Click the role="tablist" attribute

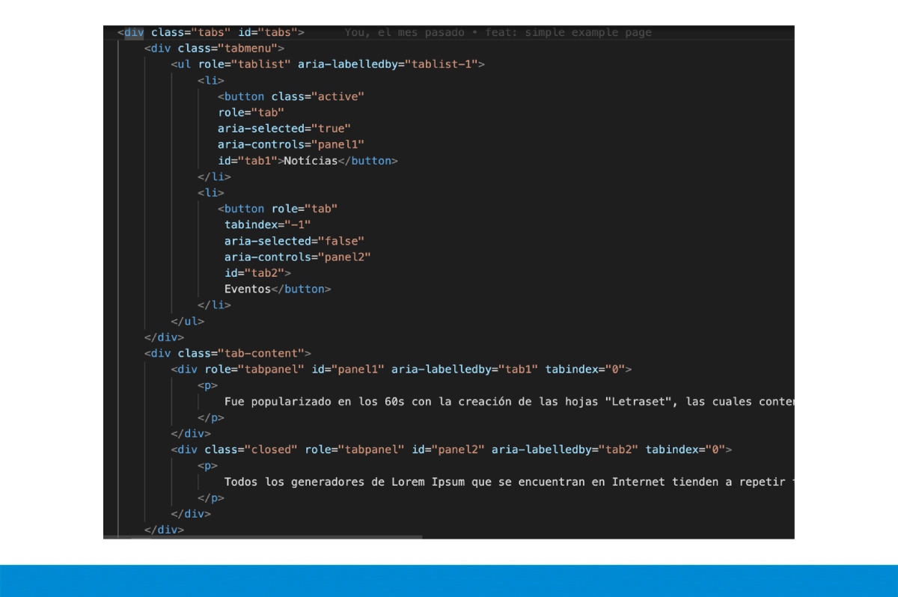(244, 64)
